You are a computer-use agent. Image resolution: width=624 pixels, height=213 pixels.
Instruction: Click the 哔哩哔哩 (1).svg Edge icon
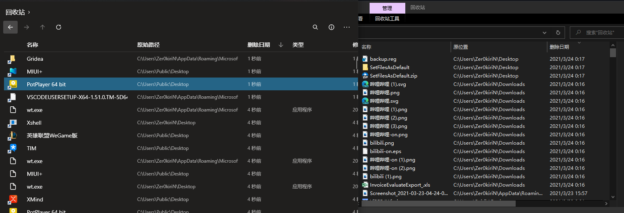(x=365, y=84)
